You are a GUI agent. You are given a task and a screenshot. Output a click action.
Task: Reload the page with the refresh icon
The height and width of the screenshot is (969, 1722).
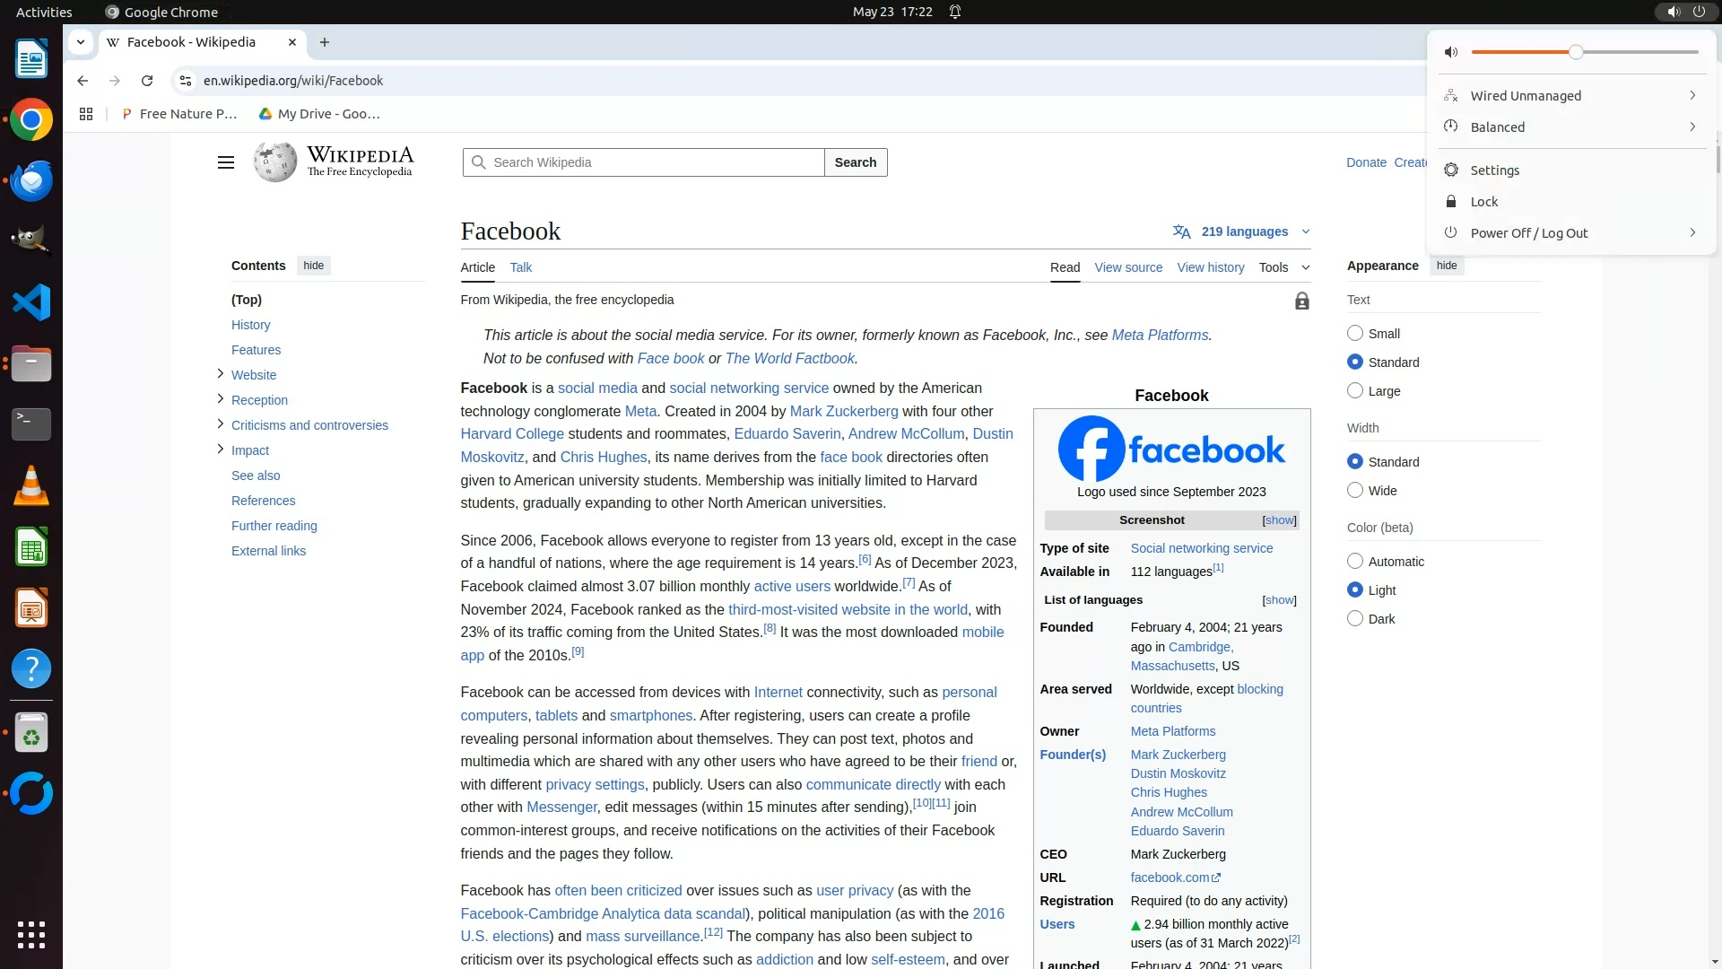click(x=147, y=81)
